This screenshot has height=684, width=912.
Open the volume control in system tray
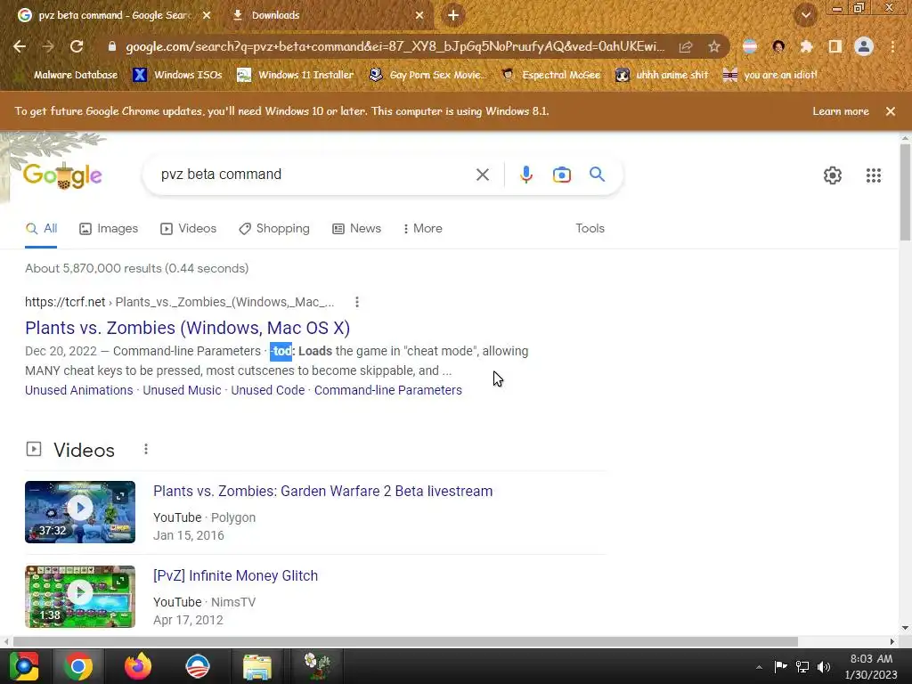[824, 666]
